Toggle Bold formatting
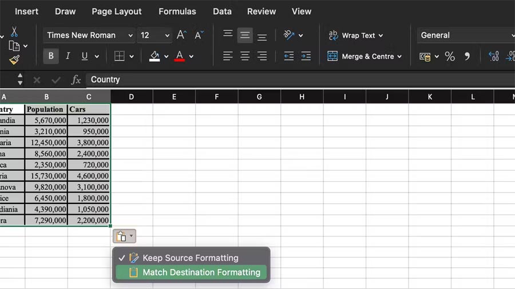This screenshot has height=289, width=515. point(51,56)
